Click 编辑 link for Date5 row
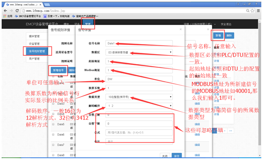Image resolution: width=263 pixels, height=159 pixels. [197, 124]
